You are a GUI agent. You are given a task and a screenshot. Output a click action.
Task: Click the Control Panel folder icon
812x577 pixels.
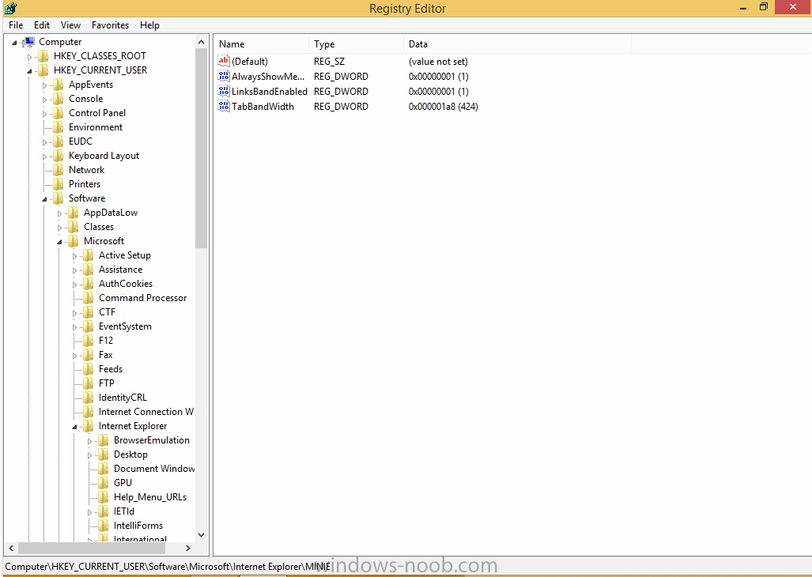[59, 113]
